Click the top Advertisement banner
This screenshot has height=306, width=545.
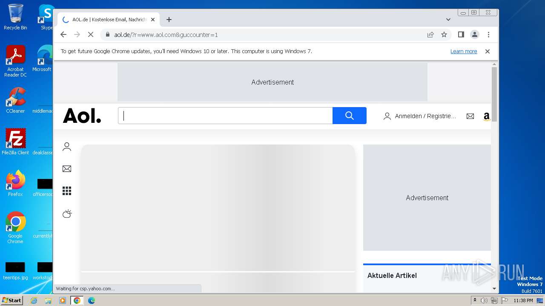point(272,82)
